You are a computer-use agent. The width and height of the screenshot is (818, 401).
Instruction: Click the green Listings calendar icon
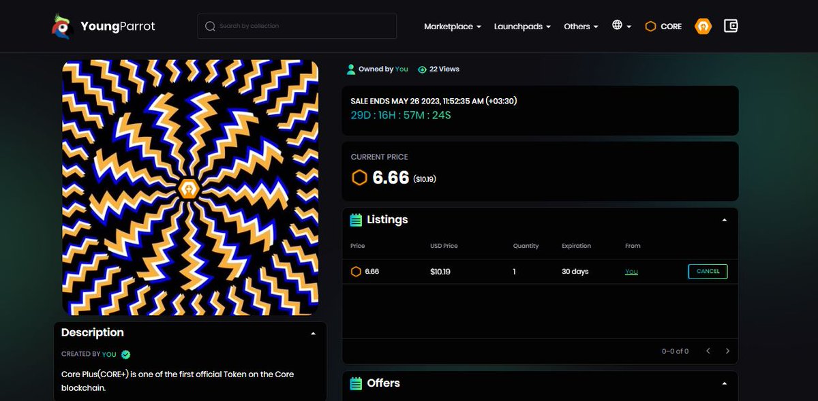click(x=355, y=219)
